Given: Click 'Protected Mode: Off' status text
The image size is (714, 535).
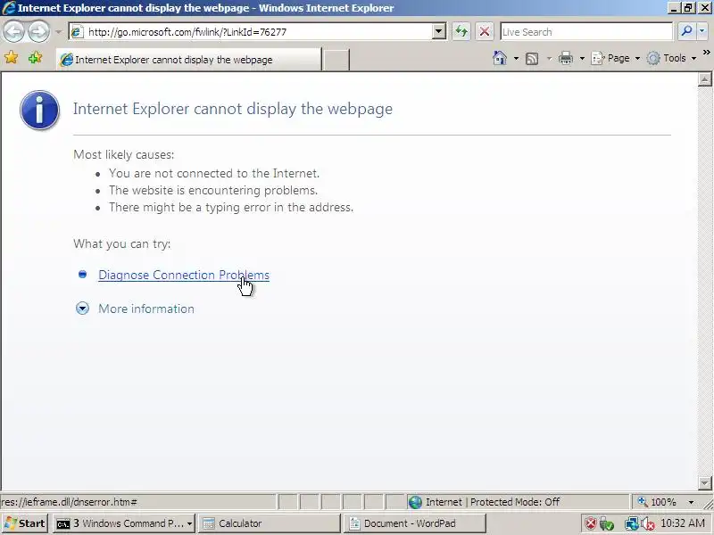Looking at the screenshot, I should click(515, 502).
